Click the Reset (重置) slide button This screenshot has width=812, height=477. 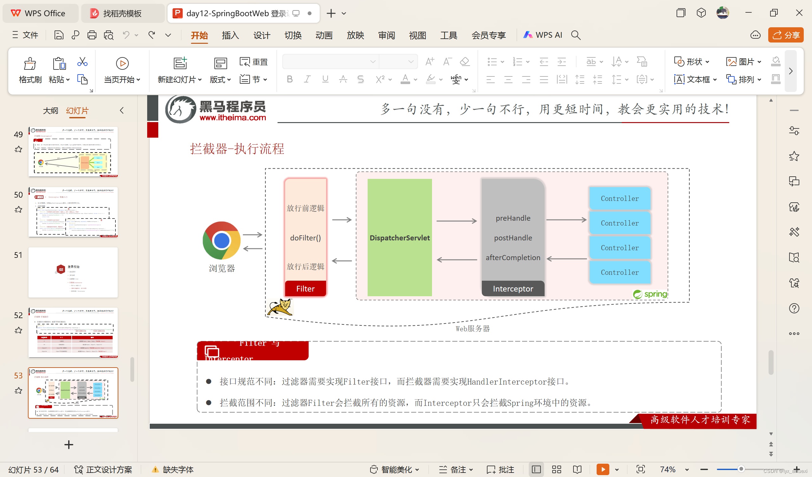tap(253, 62)
